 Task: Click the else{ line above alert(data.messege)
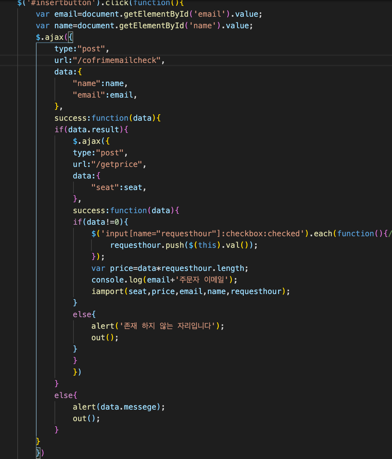(x=66, y=395)
